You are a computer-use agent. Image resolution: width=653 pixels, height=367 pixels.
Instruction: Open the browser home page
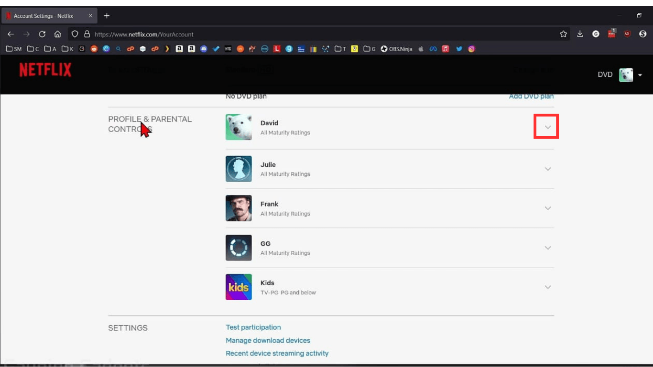pos(57,34)
